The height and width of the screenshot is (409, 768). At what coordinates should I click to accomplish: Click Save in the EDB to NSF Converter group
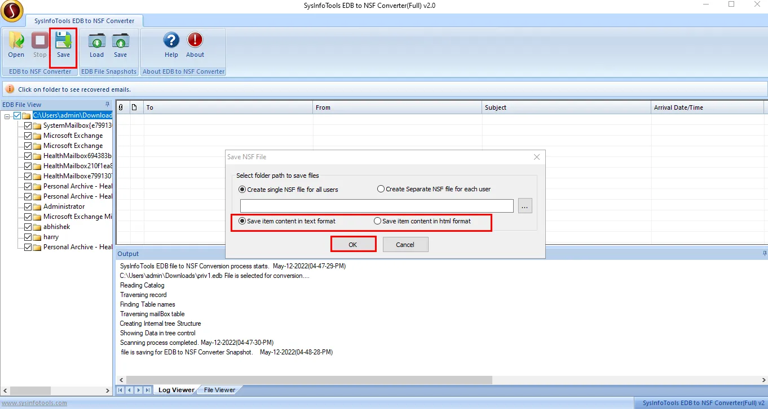(x=63, y=45)
